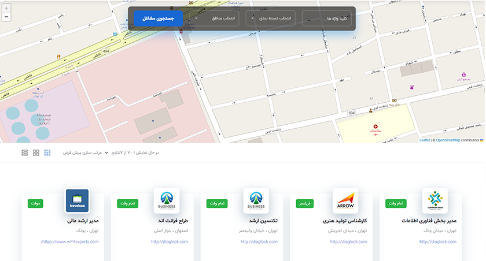Click the red hospital marker on map
The width and height of the screenshot is (486, 261).
375,126
